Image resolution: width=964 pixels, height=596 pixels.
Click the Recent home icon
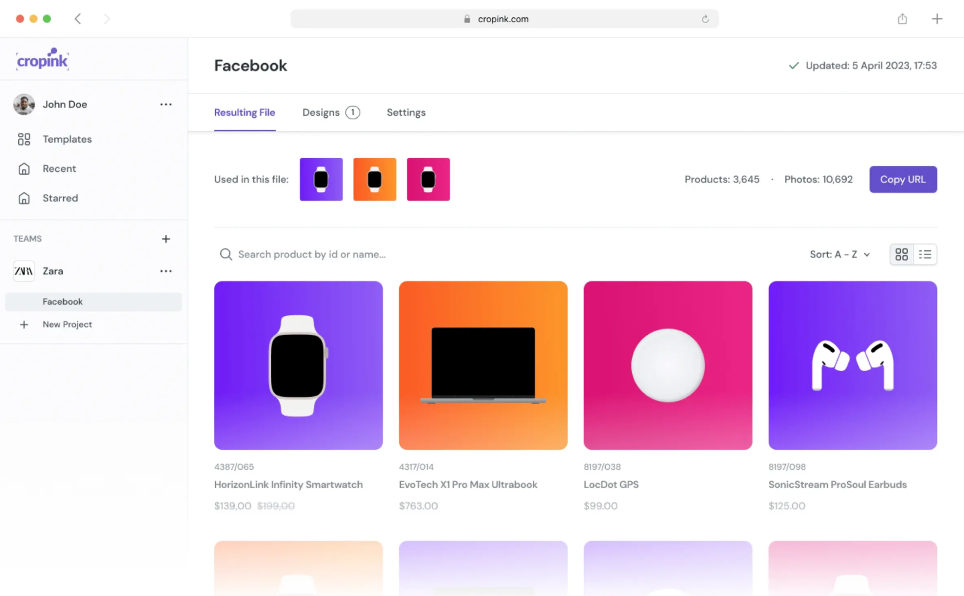[x=24, y=169]
